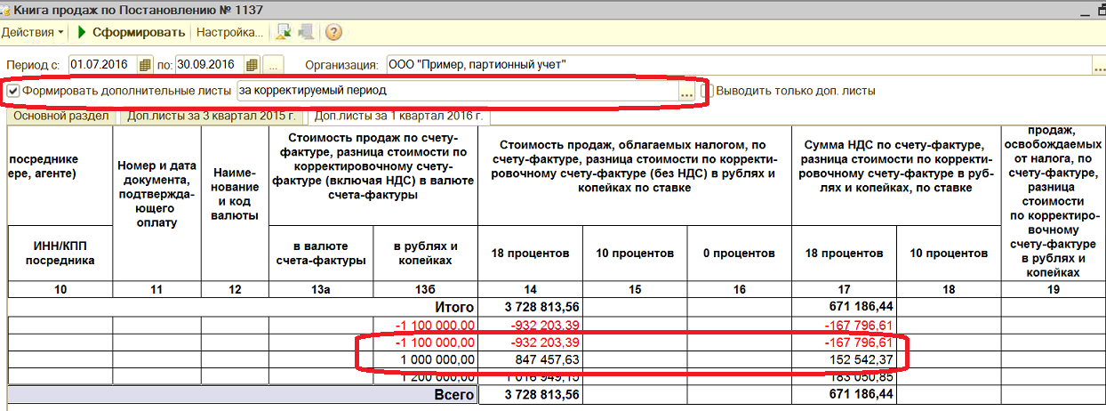Open the Настройка... settings button
Image resolution: width=1106 pixels, height=411 pixels.
point(229,33)
